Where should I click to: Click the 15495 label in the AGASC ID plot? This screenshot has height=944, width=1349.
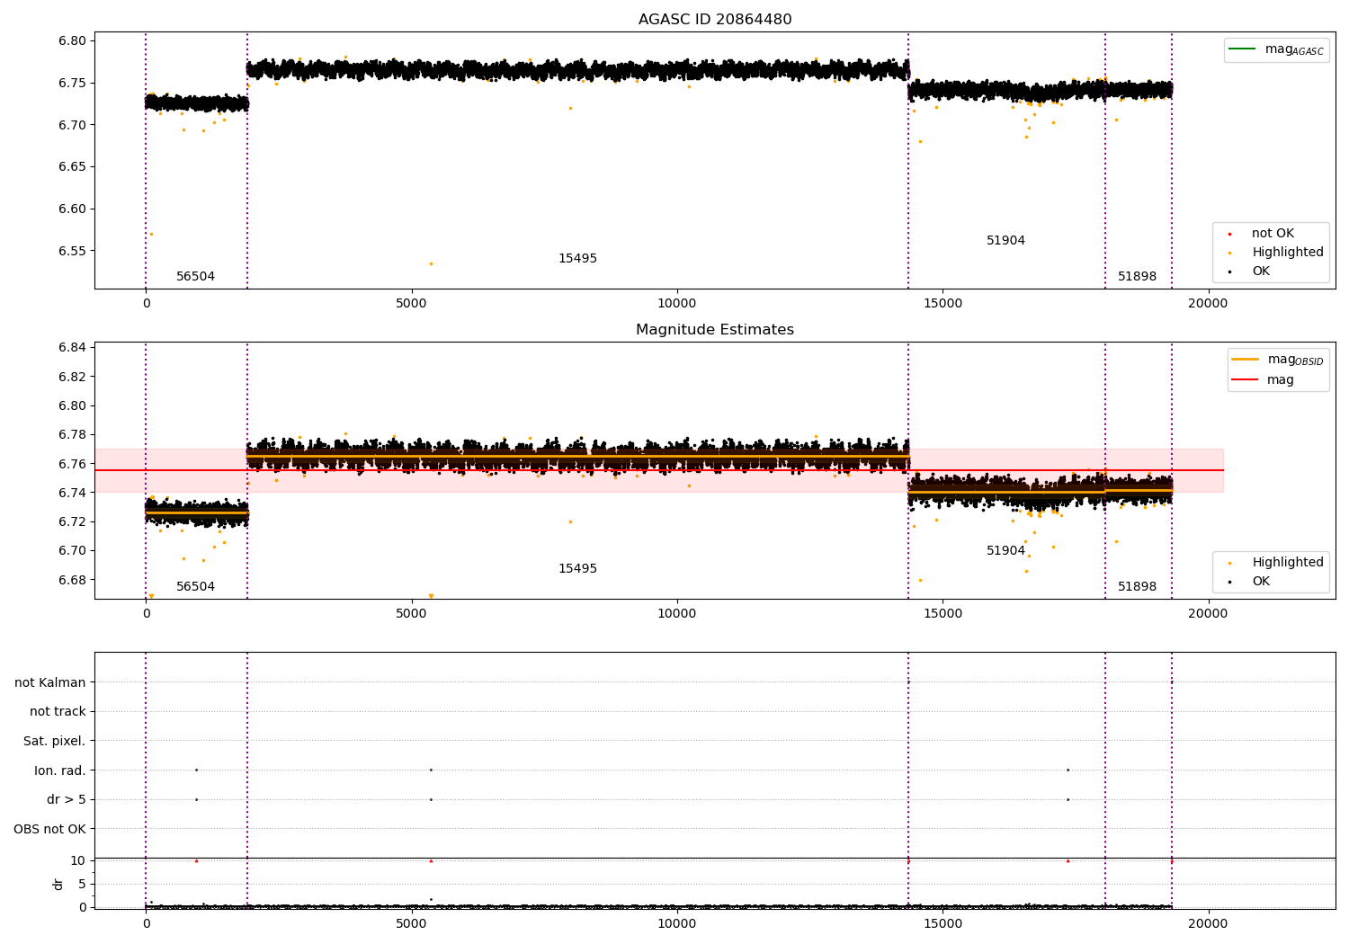click(577, 259)
